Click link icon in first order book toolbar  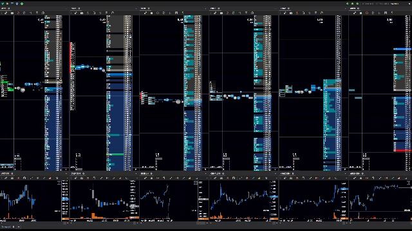(x=6, y=13)
